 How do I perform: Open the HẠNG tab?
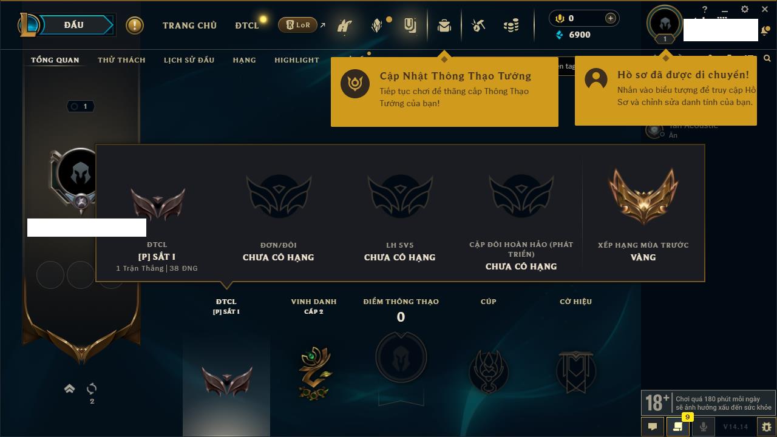coord(244,59)
